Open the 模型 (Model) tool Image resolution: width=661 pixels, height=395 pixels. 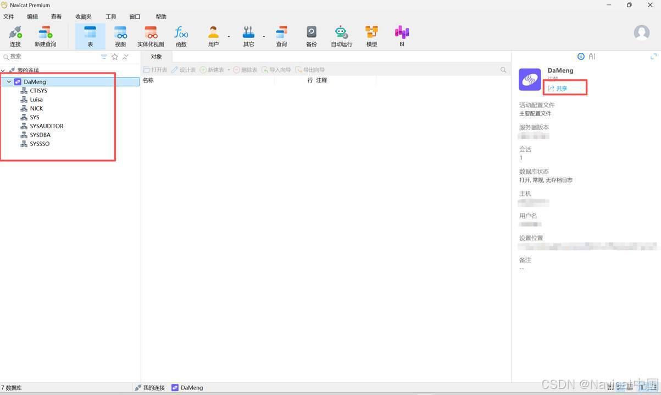tap(372, 36)
